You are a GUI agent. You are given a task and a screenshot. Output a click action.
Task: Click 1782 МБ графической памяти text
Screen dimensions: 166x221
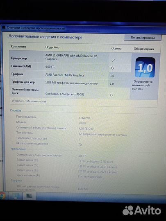click(71, 83)
